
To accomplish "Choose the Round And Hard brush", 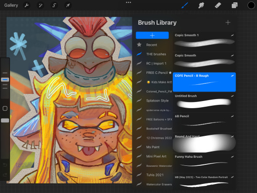I will 204,142.
